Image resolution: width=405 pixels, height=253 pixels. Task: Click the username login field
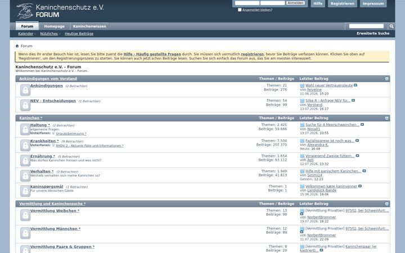247,3
